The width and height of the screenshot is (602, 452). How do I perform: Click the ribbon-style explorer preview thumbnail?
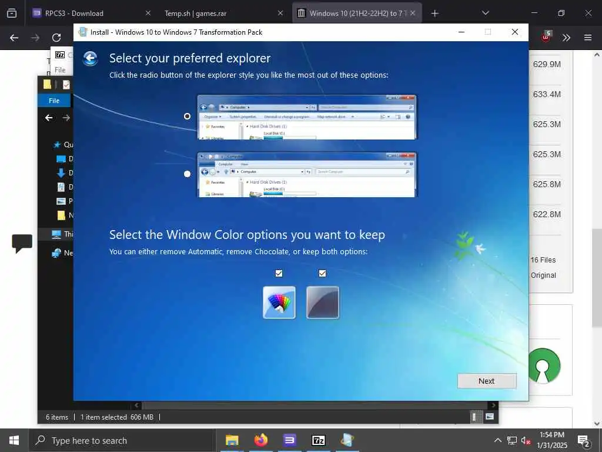coord(306,175)
